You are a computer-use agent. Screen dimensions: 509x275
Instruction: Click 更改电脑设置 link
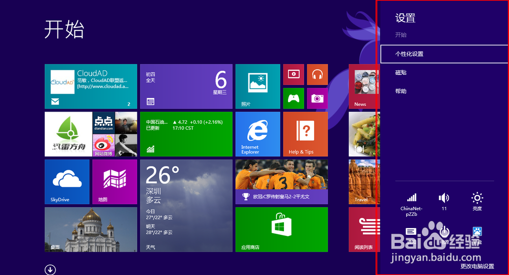click(477, 266)
